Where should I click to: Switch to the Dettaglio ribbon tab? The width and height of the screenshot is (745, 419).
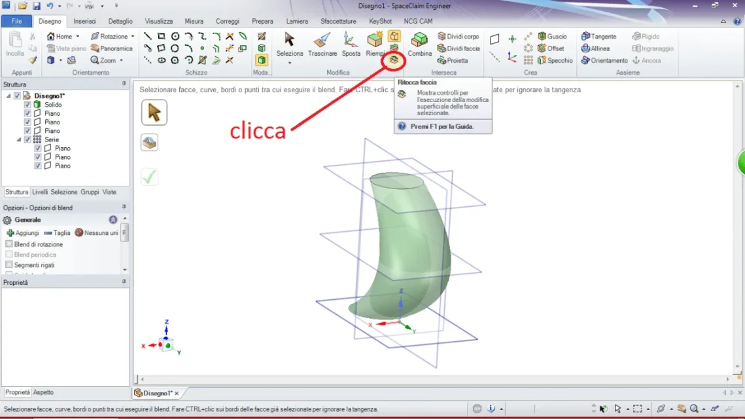click(120, 21)
